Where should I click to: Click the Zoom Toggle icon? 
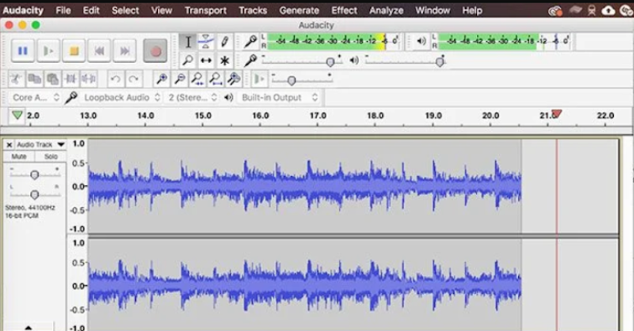[x=233, y=79]
